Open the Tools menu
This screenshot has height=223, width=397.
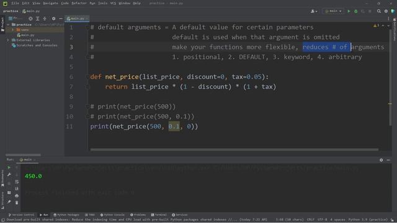102,3
